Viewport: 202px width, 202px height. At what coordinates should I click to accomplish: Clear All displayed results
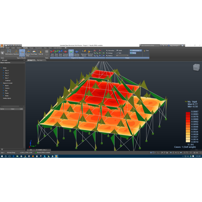[40, 53]
